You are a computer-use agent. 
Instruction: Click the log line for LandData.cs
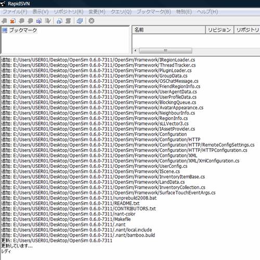coord(93,182)
